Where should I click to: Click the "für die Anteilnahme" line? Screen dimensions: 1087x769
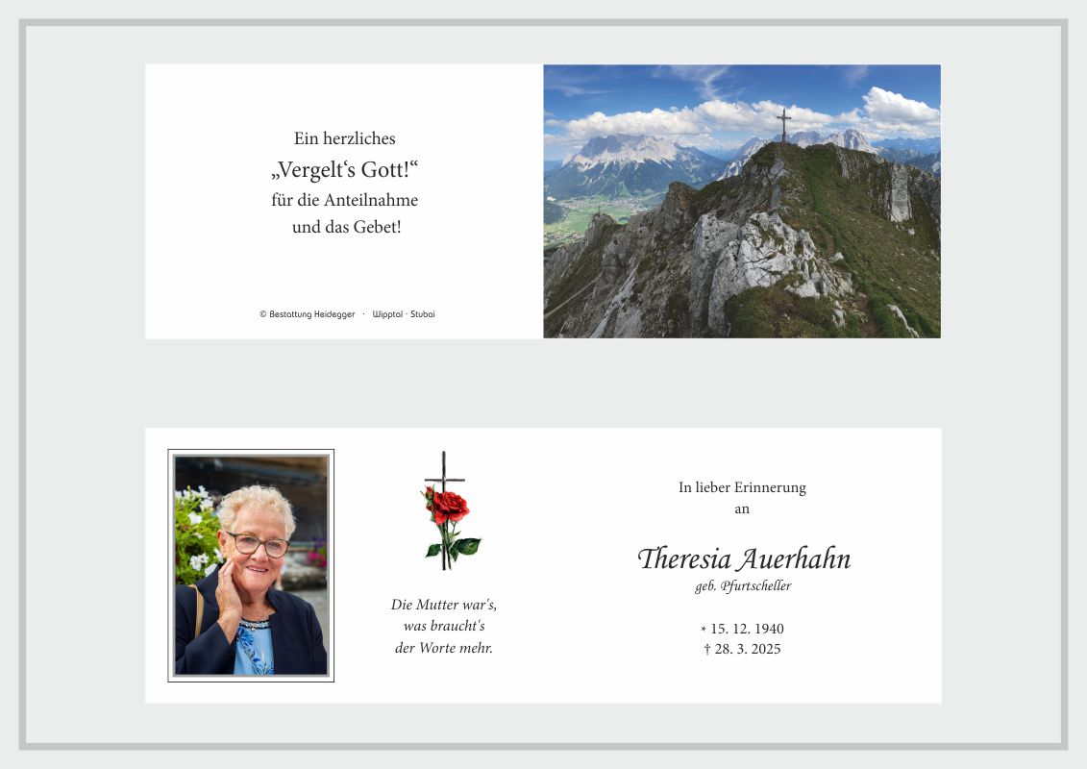pyautogui.click(x=344, y=200)
